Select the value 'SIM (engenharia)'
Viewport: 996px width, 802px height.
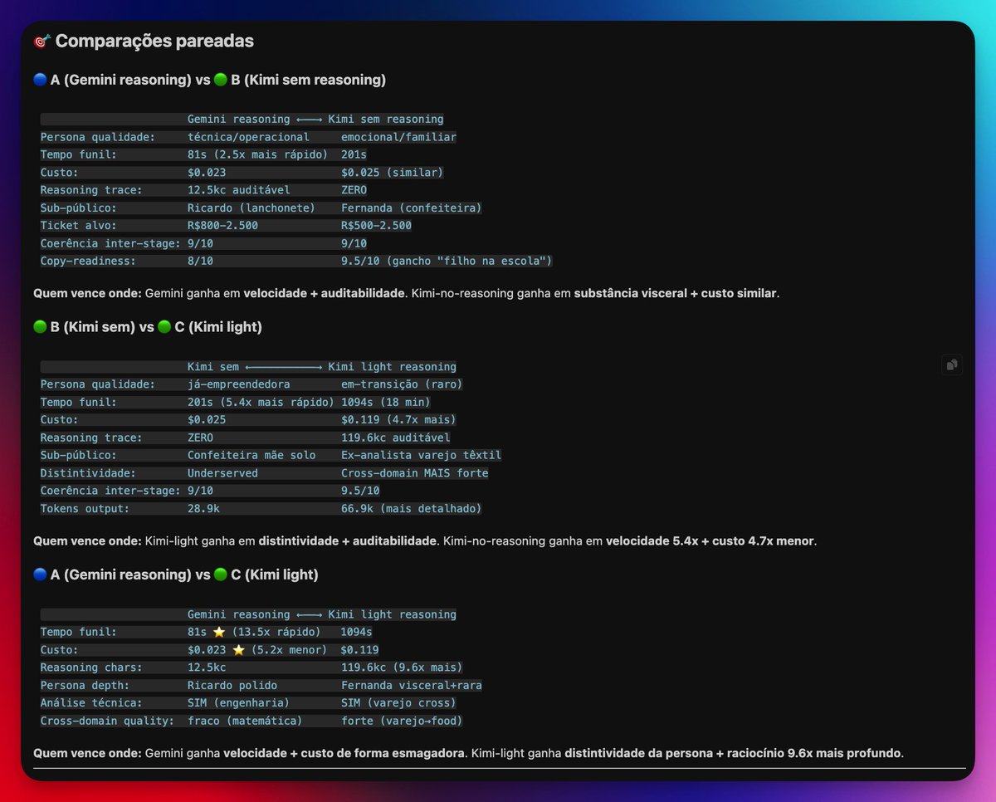click(238, 703)
